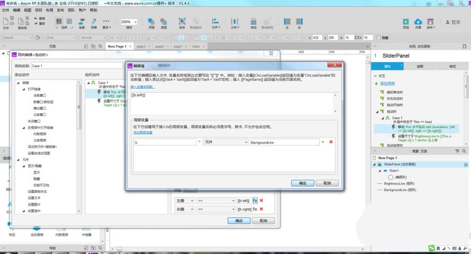Open the >= comparison operator dropdown
The width and height of the screenshot is (471, 254).
click(216, 201)
